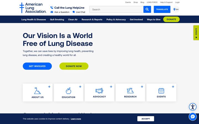Click the EDUCATION card label
Viewport: 199px width, 124px height.
[x=69, y=97]
